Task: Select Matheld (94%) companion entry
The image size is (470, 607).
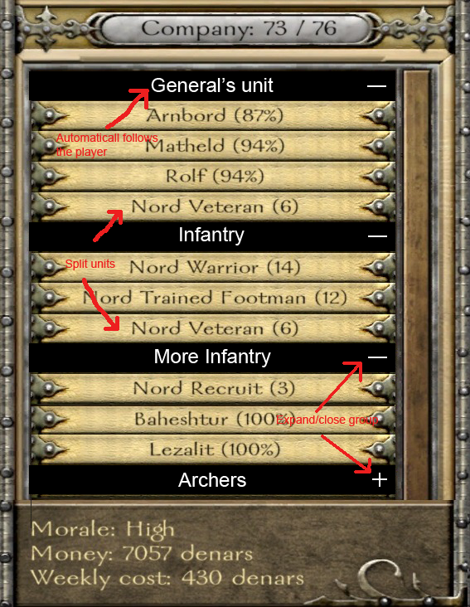Action: click(x=213, y=146)
